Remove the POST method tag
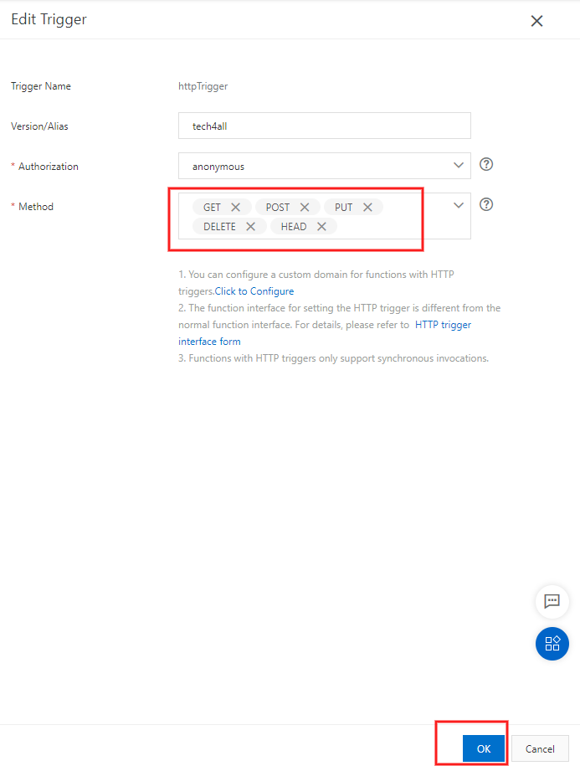The height and width of the screenshot is (766, 580). click(305, 207)
